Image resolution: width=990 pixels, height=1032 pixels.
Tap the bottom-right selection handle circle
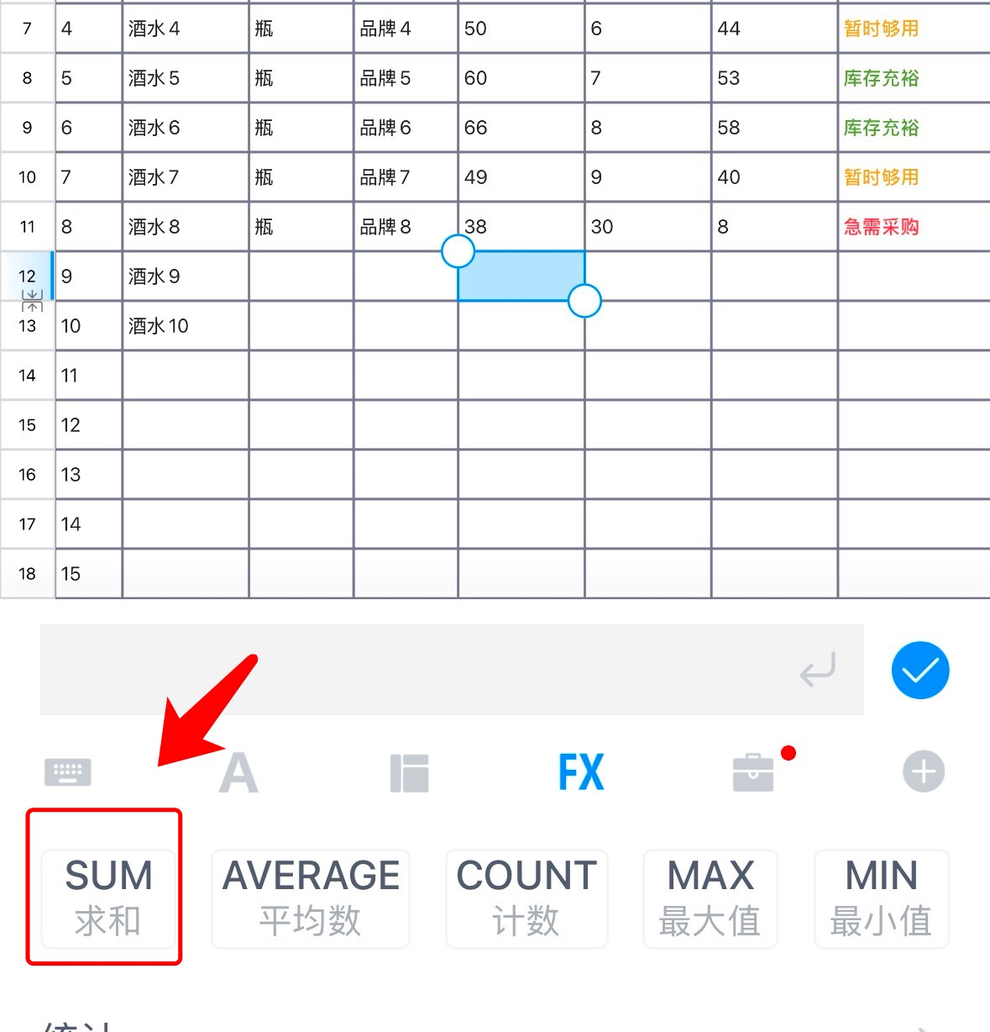pyautogui.click(x=584, y=300)
